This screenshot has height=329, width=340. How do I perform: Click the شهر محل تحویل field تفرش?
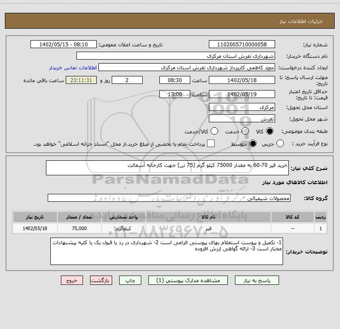[242, 119]
